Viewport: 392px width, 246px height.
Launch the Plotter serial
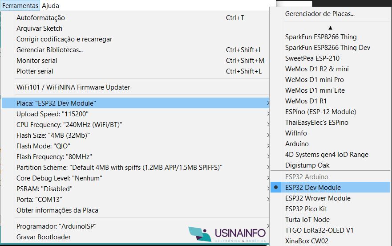point(135,71)
